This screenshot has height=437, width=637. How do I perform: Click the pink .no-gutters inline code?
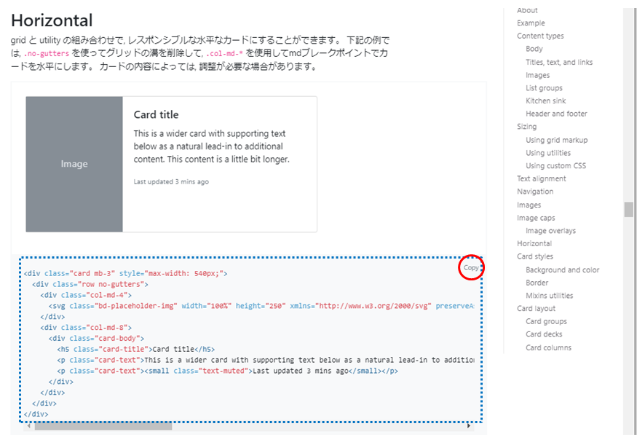point(47,53)
